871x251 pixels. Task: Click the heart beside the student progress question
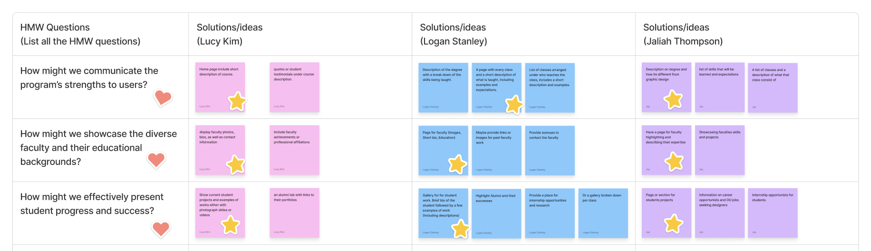click(161, 229)
